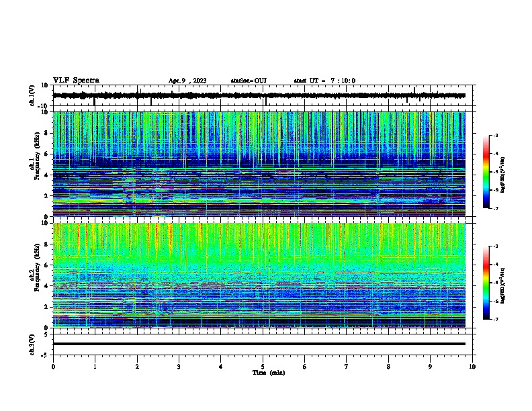Click the "-7" tick on ch.1 colorbar
The image size is (532, 411).
(x=495, y=208)
